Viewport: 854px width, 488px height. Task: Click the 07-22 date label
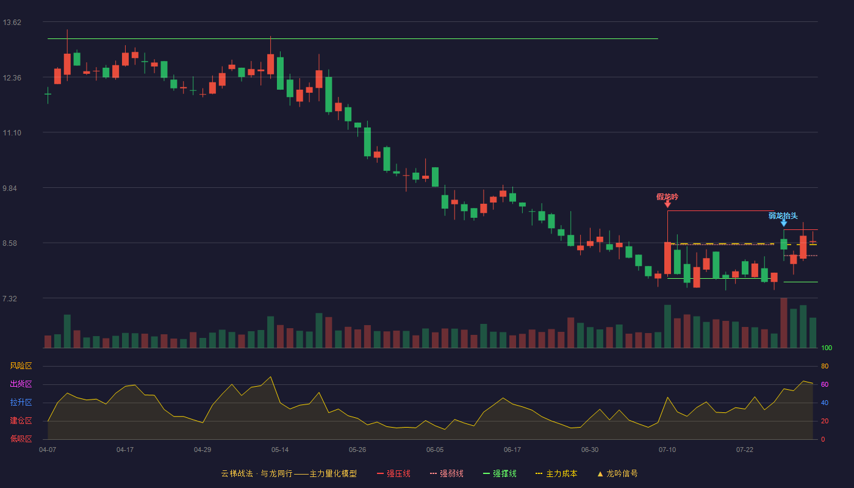(x=745, y=450)
